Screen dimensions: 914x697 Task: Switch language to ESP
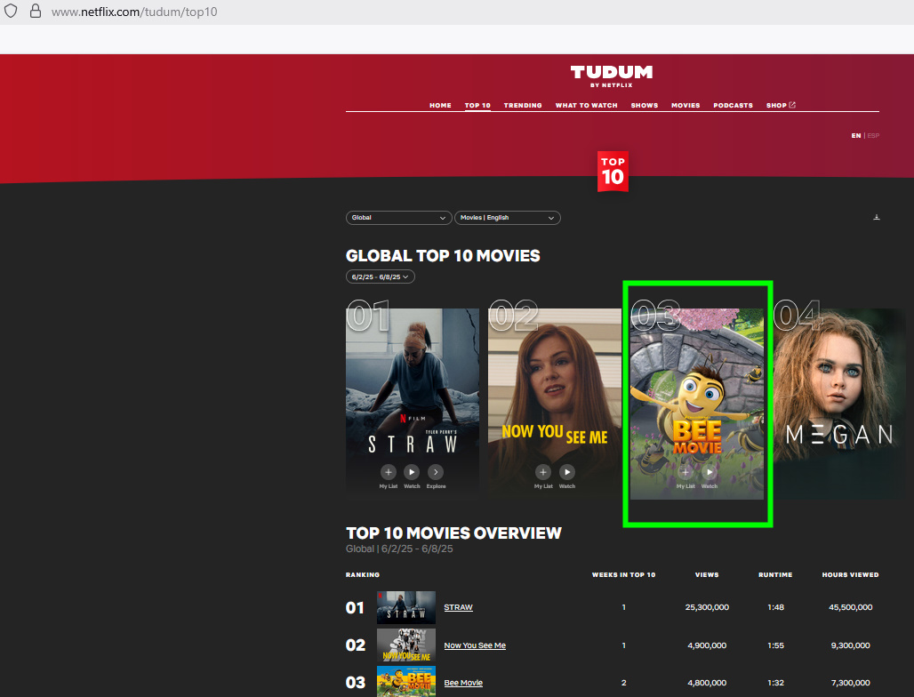(x=873, y=136)
